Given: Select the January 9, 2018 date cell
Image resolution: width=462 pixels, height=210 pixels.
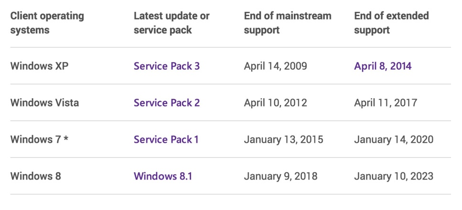Looking at the screenshot, I should pyautogui.click(x=280, y=176).
